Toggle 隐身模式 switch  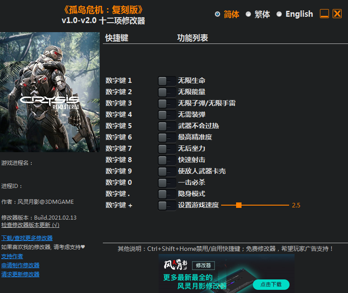coord(167,194)
